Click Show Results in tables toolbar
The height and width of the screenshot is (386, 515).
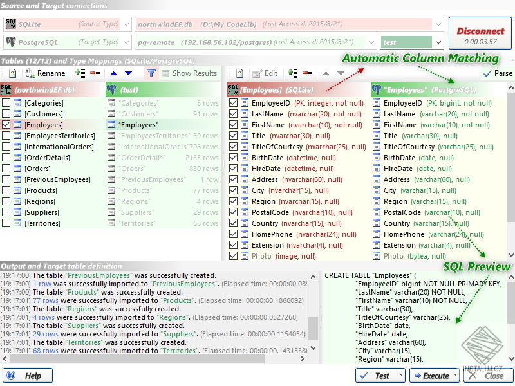189,73
